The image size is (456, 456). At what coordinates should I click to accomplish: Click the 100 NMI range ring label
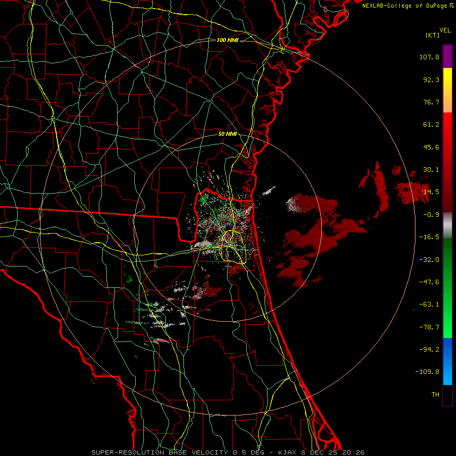(x=227, y=40)
